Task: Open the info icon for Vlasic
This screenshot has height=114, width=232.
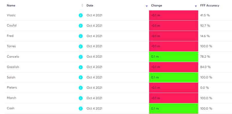Action: point(81,15)
